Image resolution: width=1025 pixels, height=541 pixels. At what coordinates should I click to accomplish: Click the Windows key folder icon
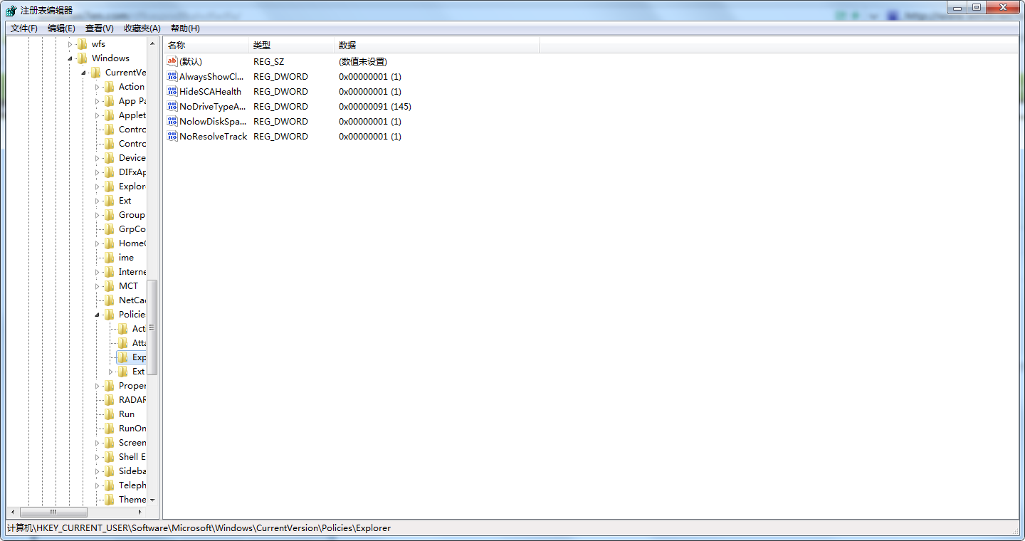pyautogui.click(x=82, y=58)
